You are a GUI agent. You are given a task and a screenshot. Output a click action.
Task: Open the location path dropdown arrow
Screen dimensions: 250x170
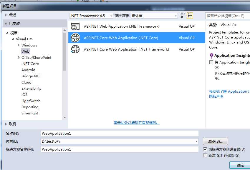click(197, 141)
